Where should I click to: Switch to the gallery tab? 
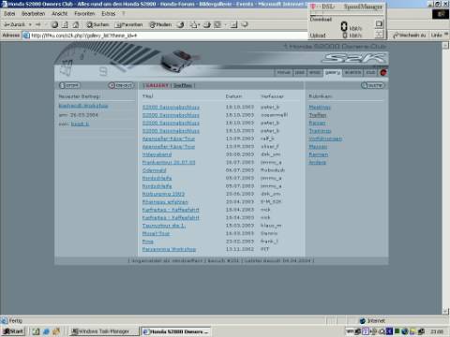coord(333,72)
